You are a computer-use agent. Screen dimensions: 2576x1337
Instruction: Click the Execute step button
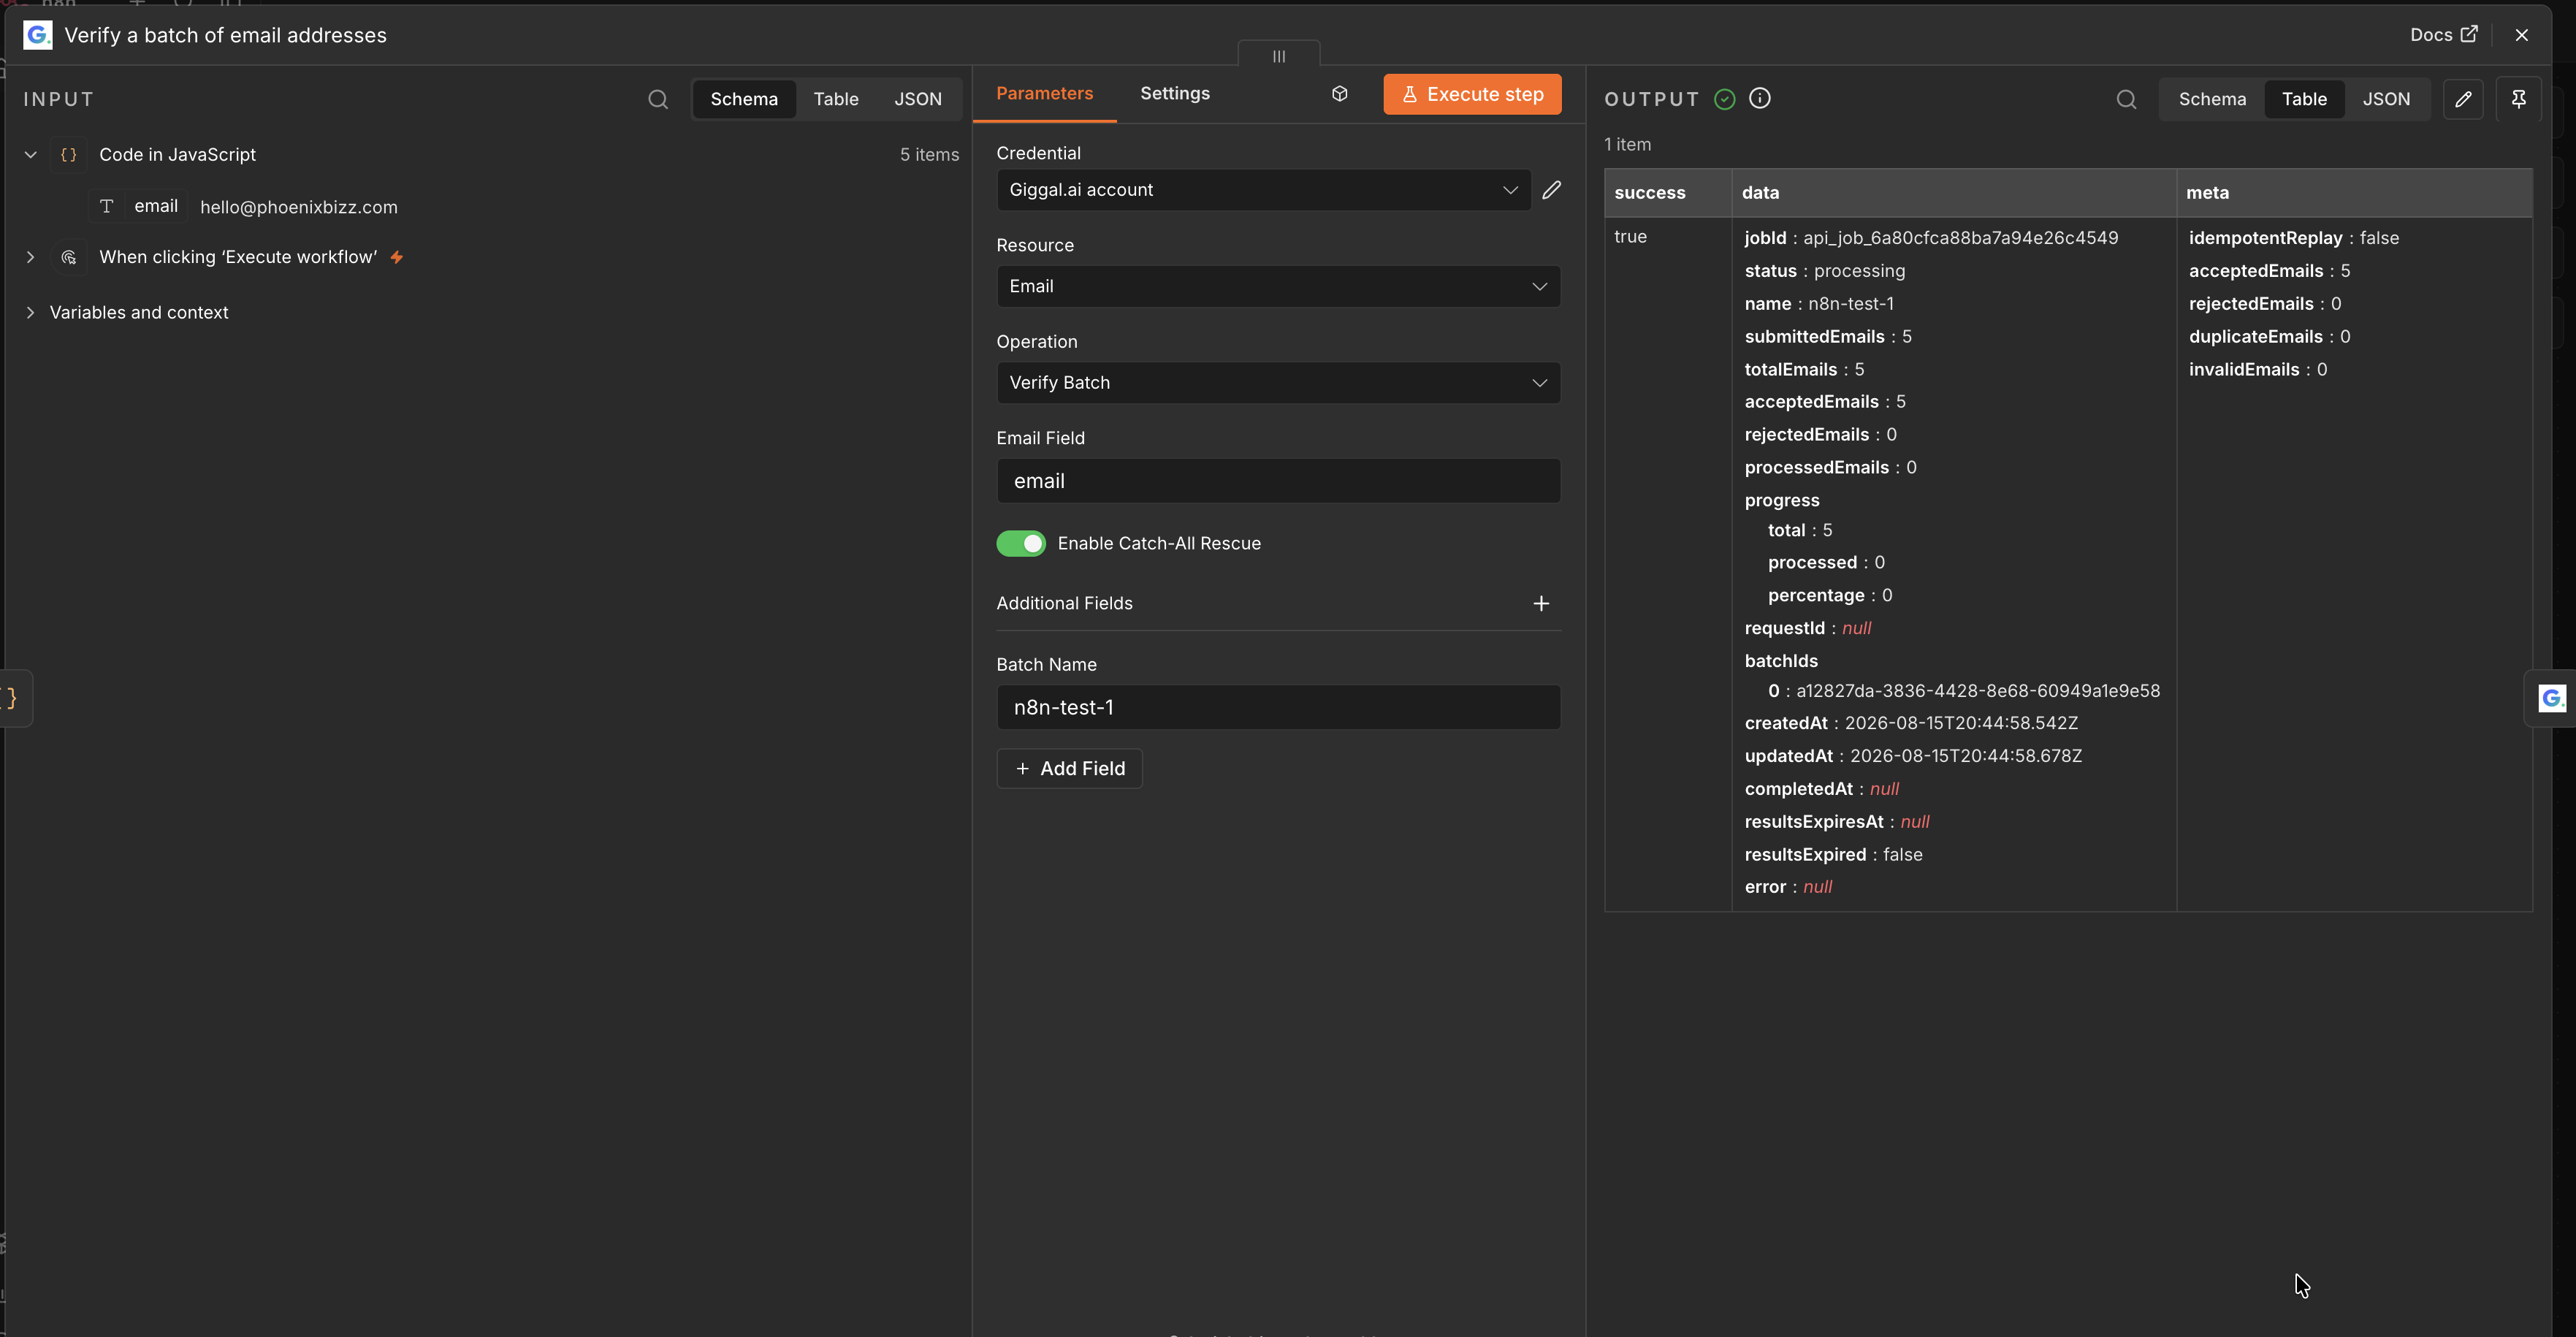coord(1471,94)
